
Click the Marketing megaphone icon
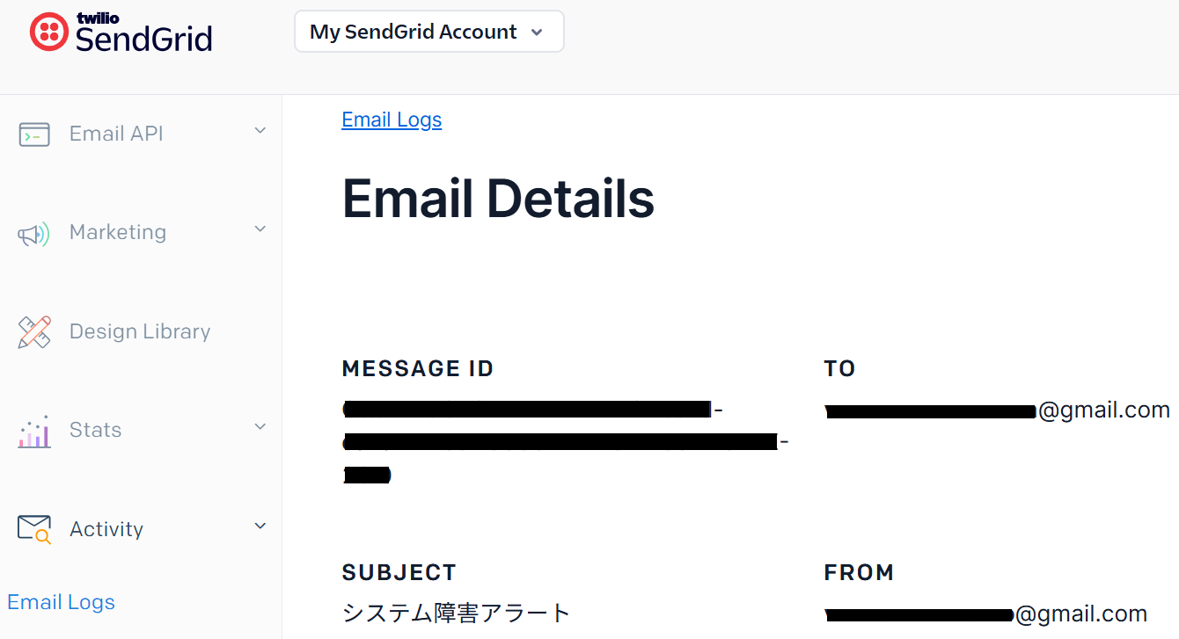pos(34,234)
